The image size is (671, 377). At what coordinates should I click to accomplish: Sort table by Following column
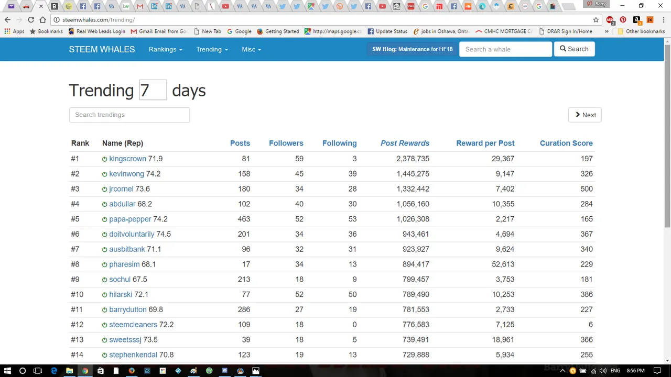coord(339,143)
